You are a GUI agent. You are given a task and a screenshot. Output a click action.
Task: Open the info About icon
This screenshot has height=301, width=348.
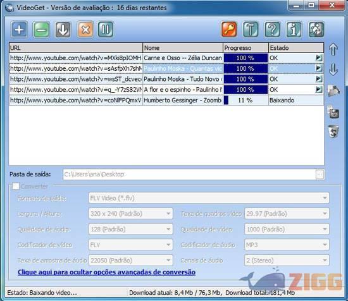[294, 29]
